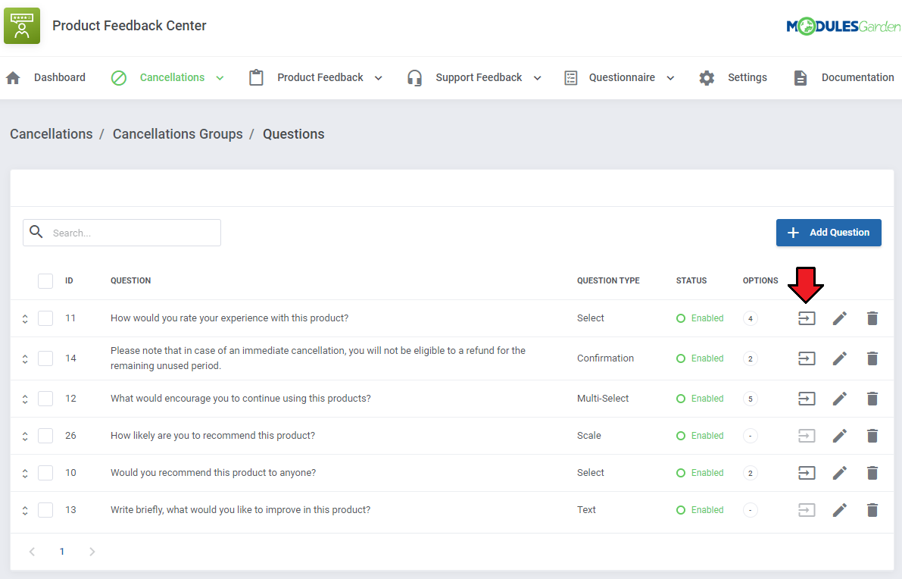This screenshot has width=902, height=579.
Task: Select page 1 in pagination
Action: (62, 552)
